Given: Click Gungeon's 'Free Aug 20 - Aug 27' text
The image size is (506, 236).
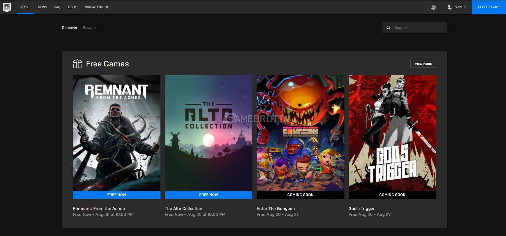Looking at the screenshot, I should (278, 215).
